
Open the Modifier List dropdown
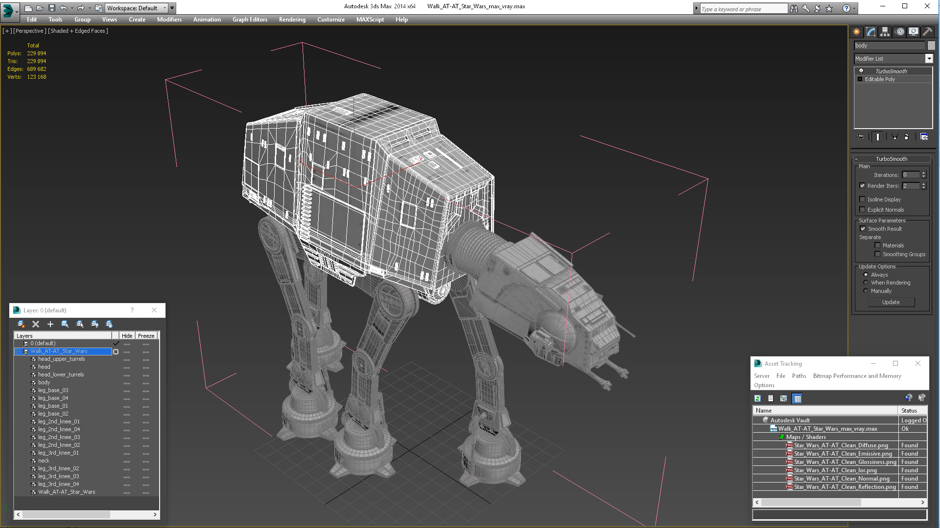click(x=929, y=59)
